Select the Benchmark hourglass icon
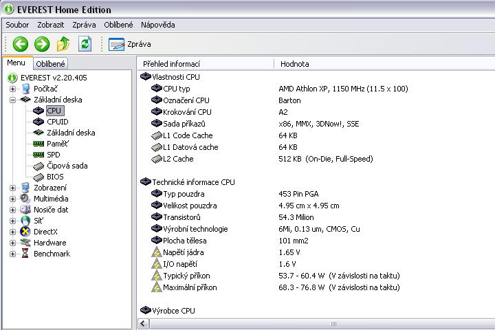Screen dimensions: 495x330 pos(25,253)
